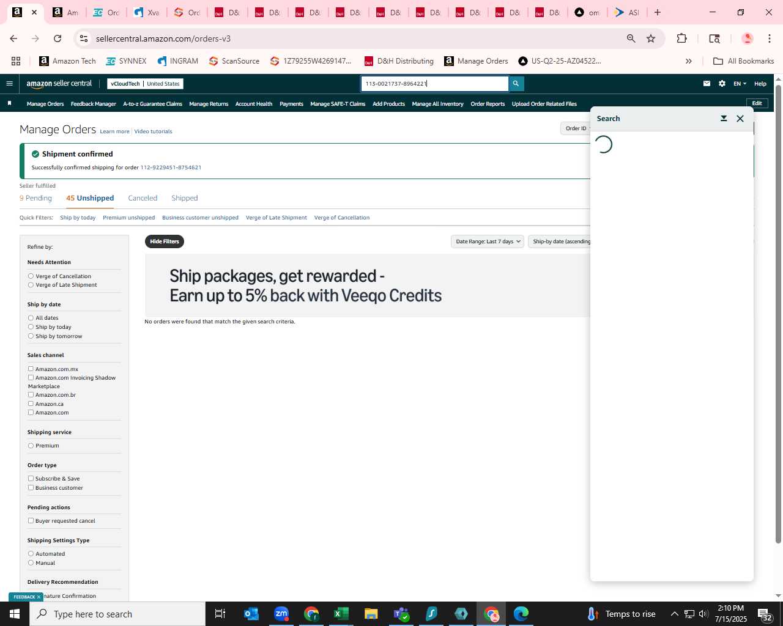Image resolution: width=783 pixels, height=626 pixels.
Task: Open Feedback Manager in the nav bar
Action: coord(94,104)
